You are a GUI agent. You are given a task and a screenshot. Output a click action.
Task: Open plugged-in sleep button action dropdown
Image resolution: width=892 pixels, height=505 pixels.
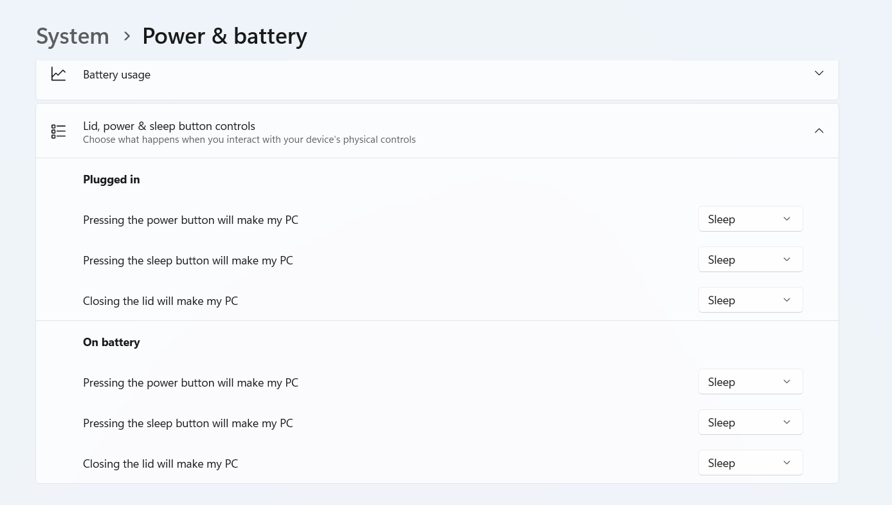(751, 259)
